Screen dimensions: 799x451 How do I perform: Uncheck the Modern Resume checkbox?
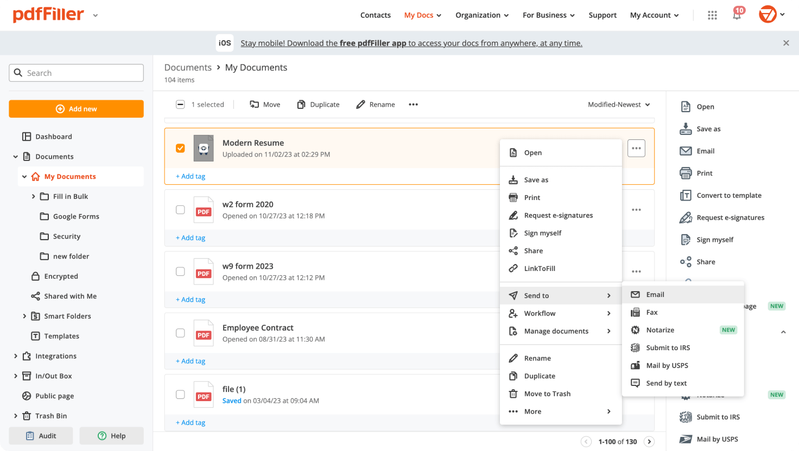[x=180, y=148]
